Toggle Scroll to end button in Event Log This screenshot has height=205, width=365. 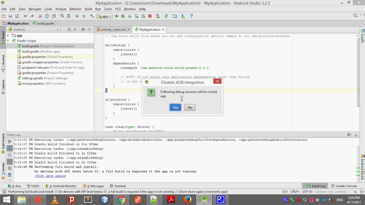[9, 161]
